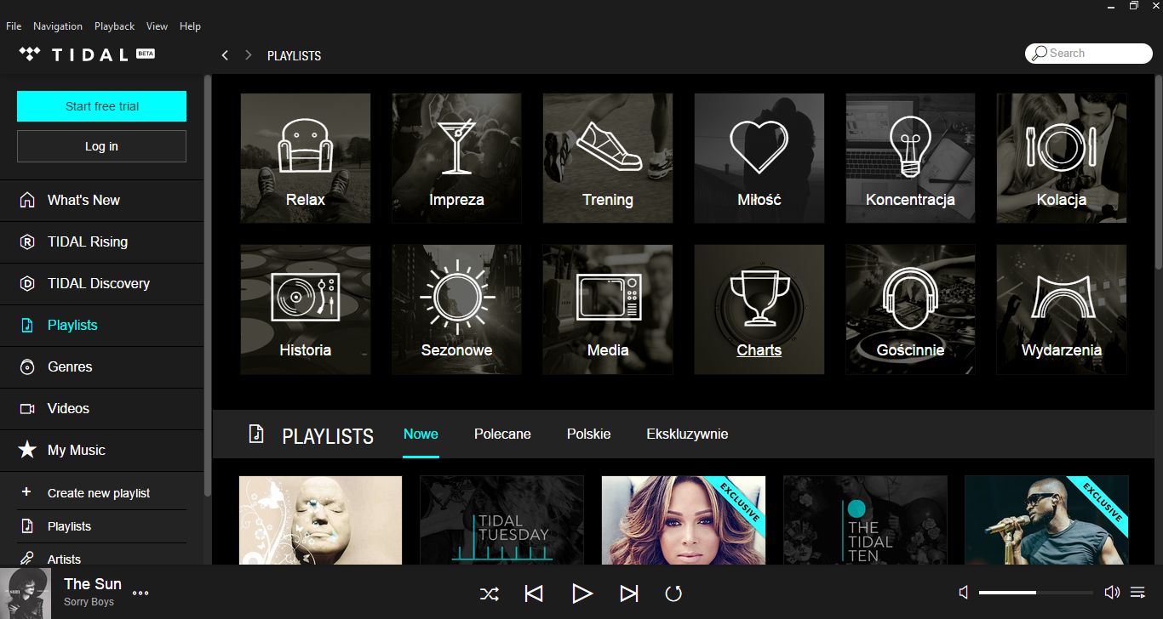Toggle shuffle playback

[489, 593]
